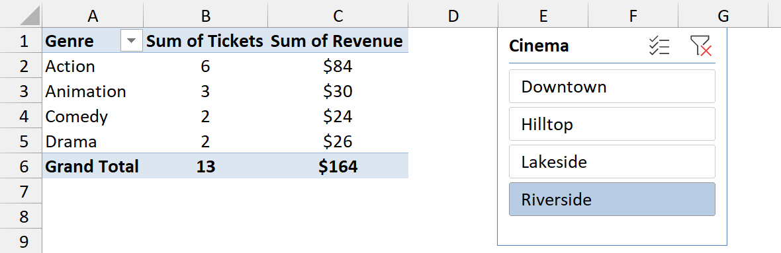Clear the Cinema slicer filter
This screenshot has height=253, width=781.
pyautogui.click(x=701, y=46)
